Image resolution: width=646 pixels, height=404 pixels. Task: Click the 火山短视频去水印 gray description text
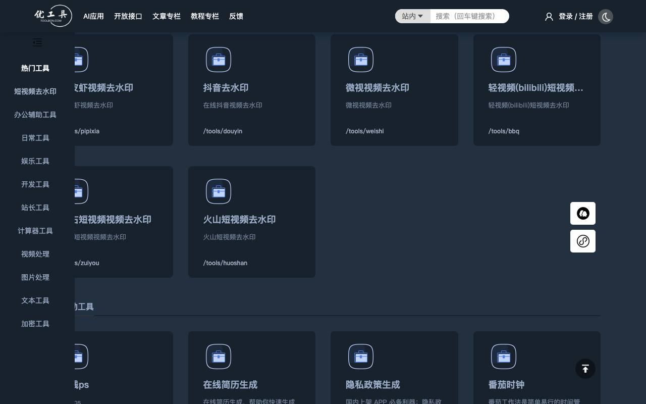point(230,237)
